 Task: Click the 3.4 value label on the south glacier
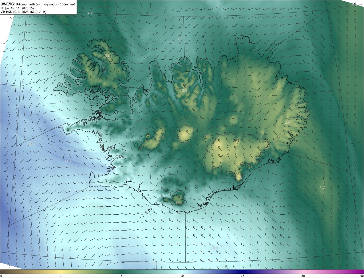click(178, 203)
